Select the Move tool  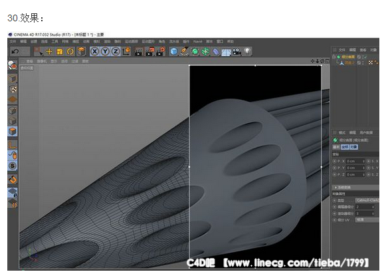(49, 51)
